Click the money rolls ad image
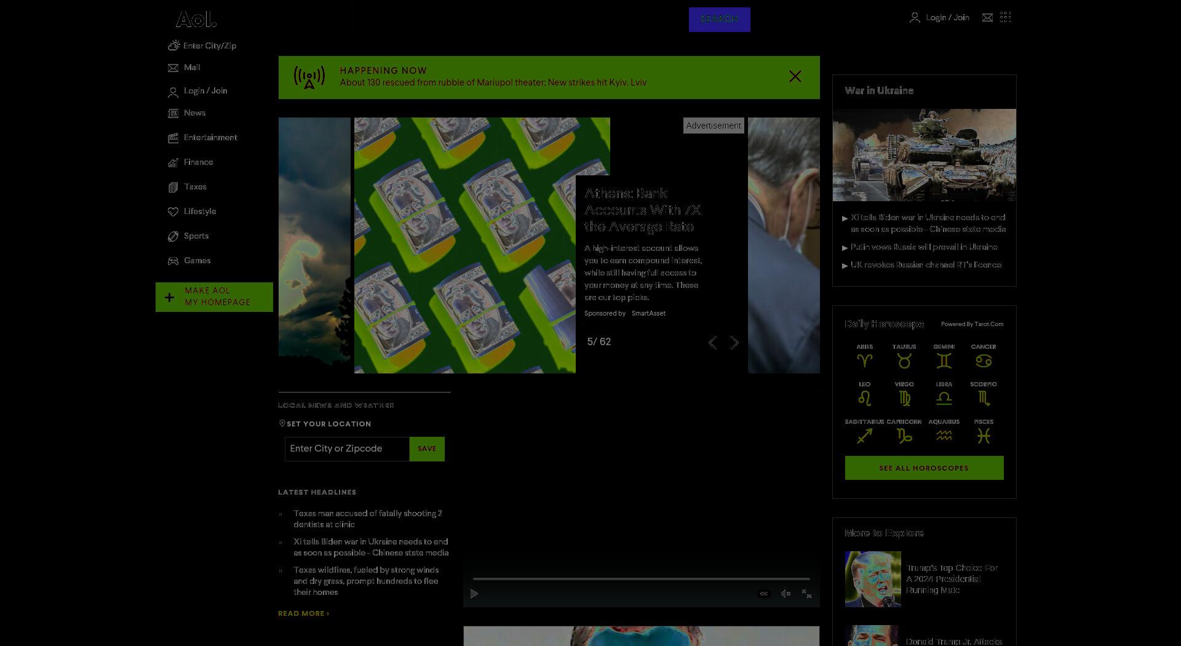1181x646 pixels. [465, 245]
